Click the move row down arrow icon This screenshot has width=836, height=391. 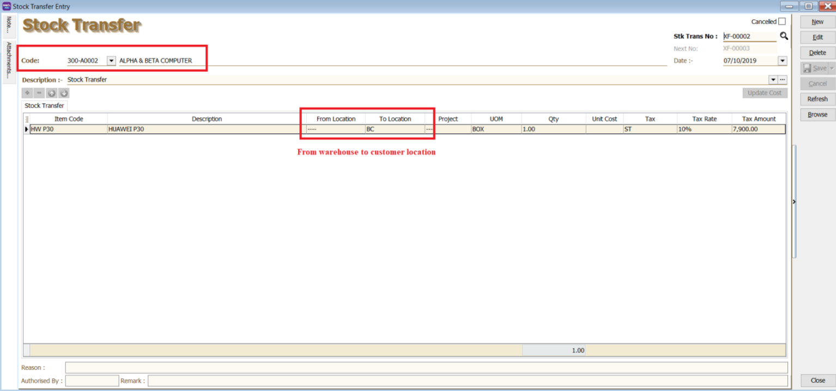click(x=64, y=94)
